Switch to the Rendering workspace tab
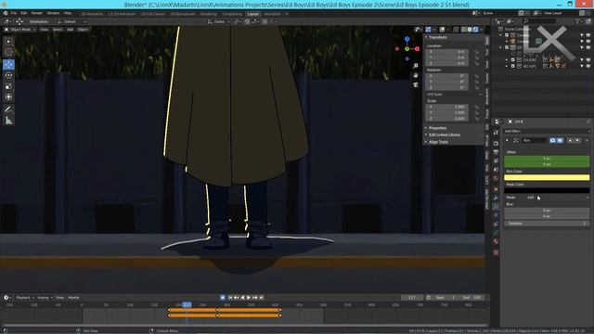 click(208, 14)
